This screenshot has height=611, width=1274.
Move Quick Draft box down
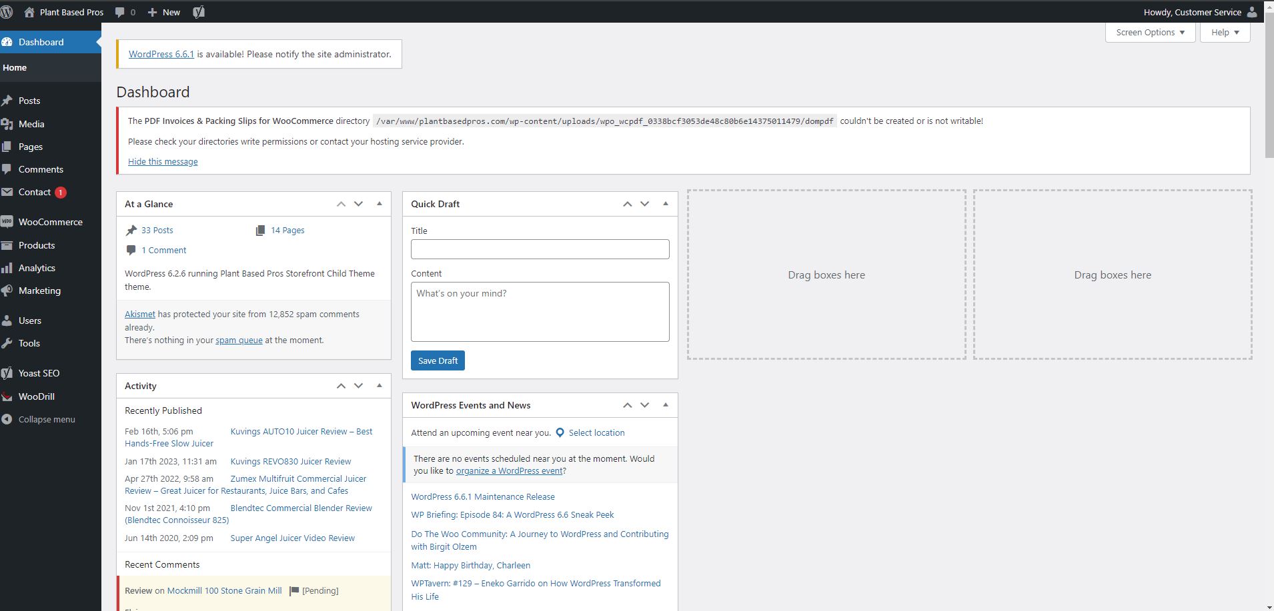click(x=645, y=204)
